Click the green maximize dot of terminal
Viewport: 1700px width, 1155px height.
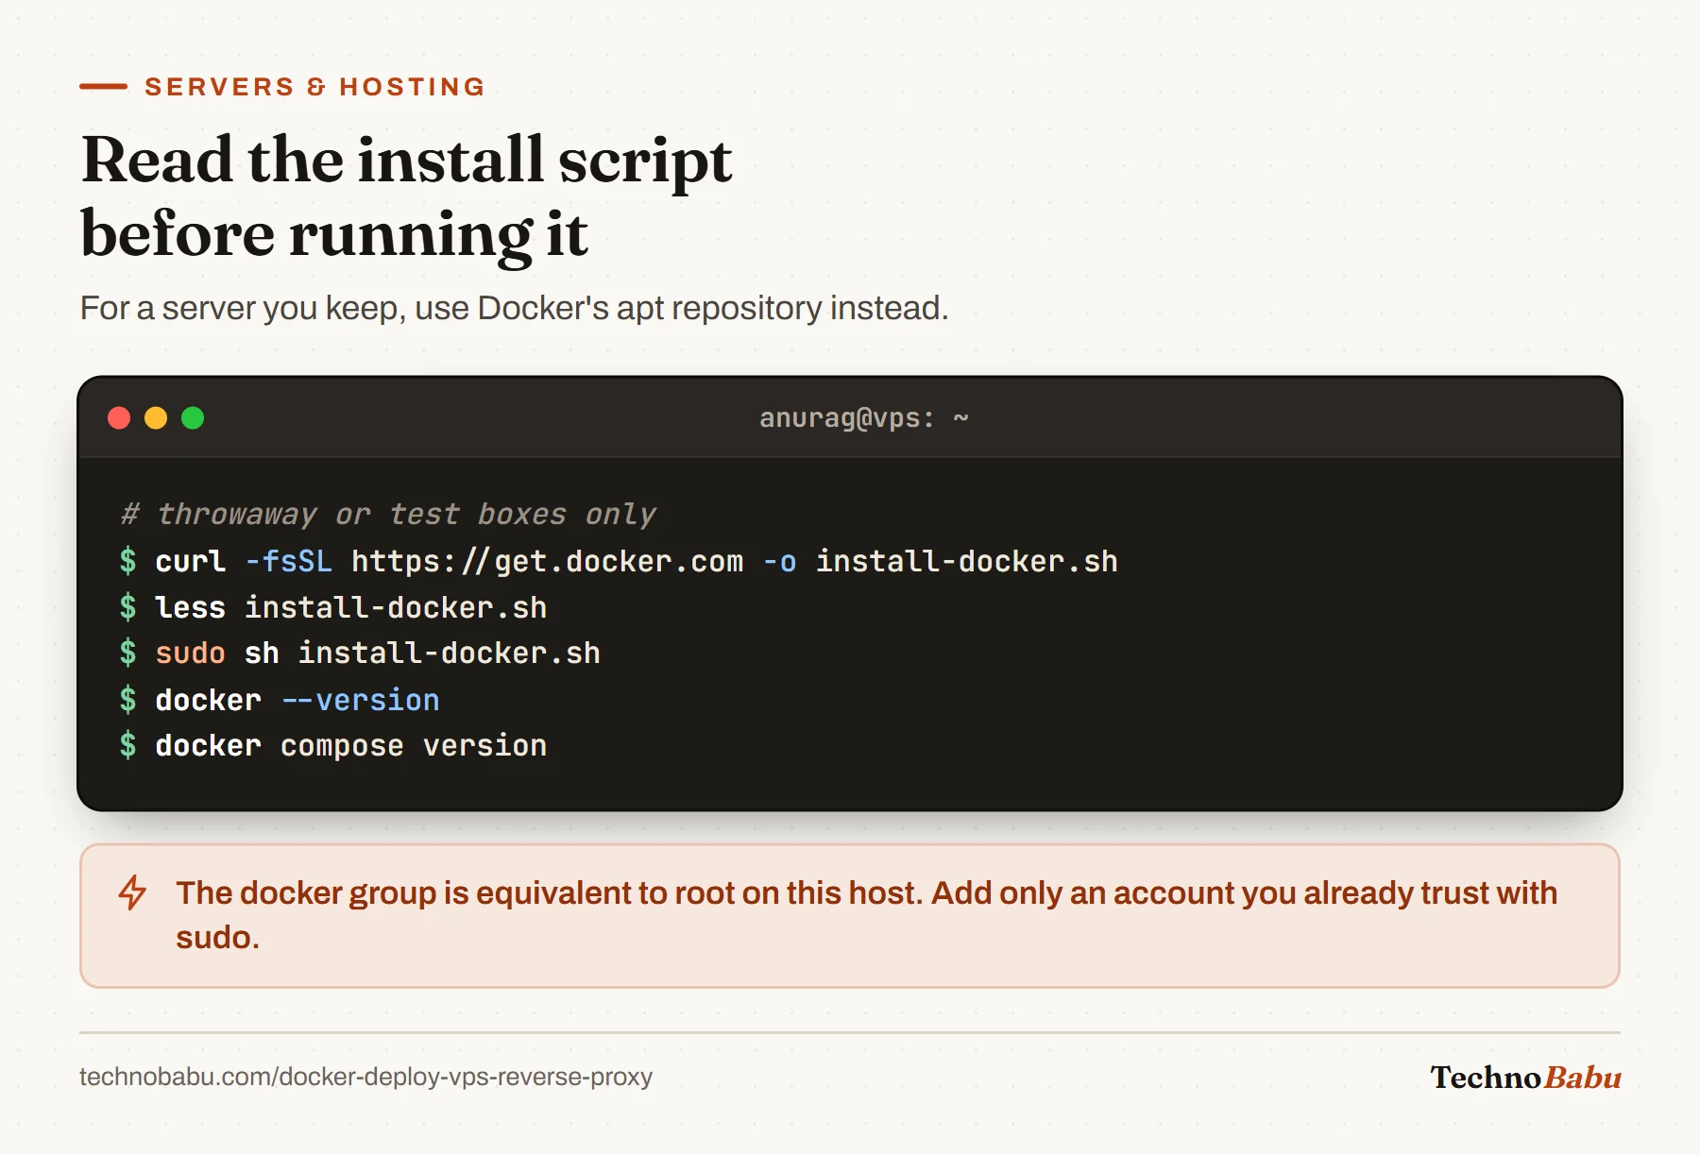click(x=193, y=418)
